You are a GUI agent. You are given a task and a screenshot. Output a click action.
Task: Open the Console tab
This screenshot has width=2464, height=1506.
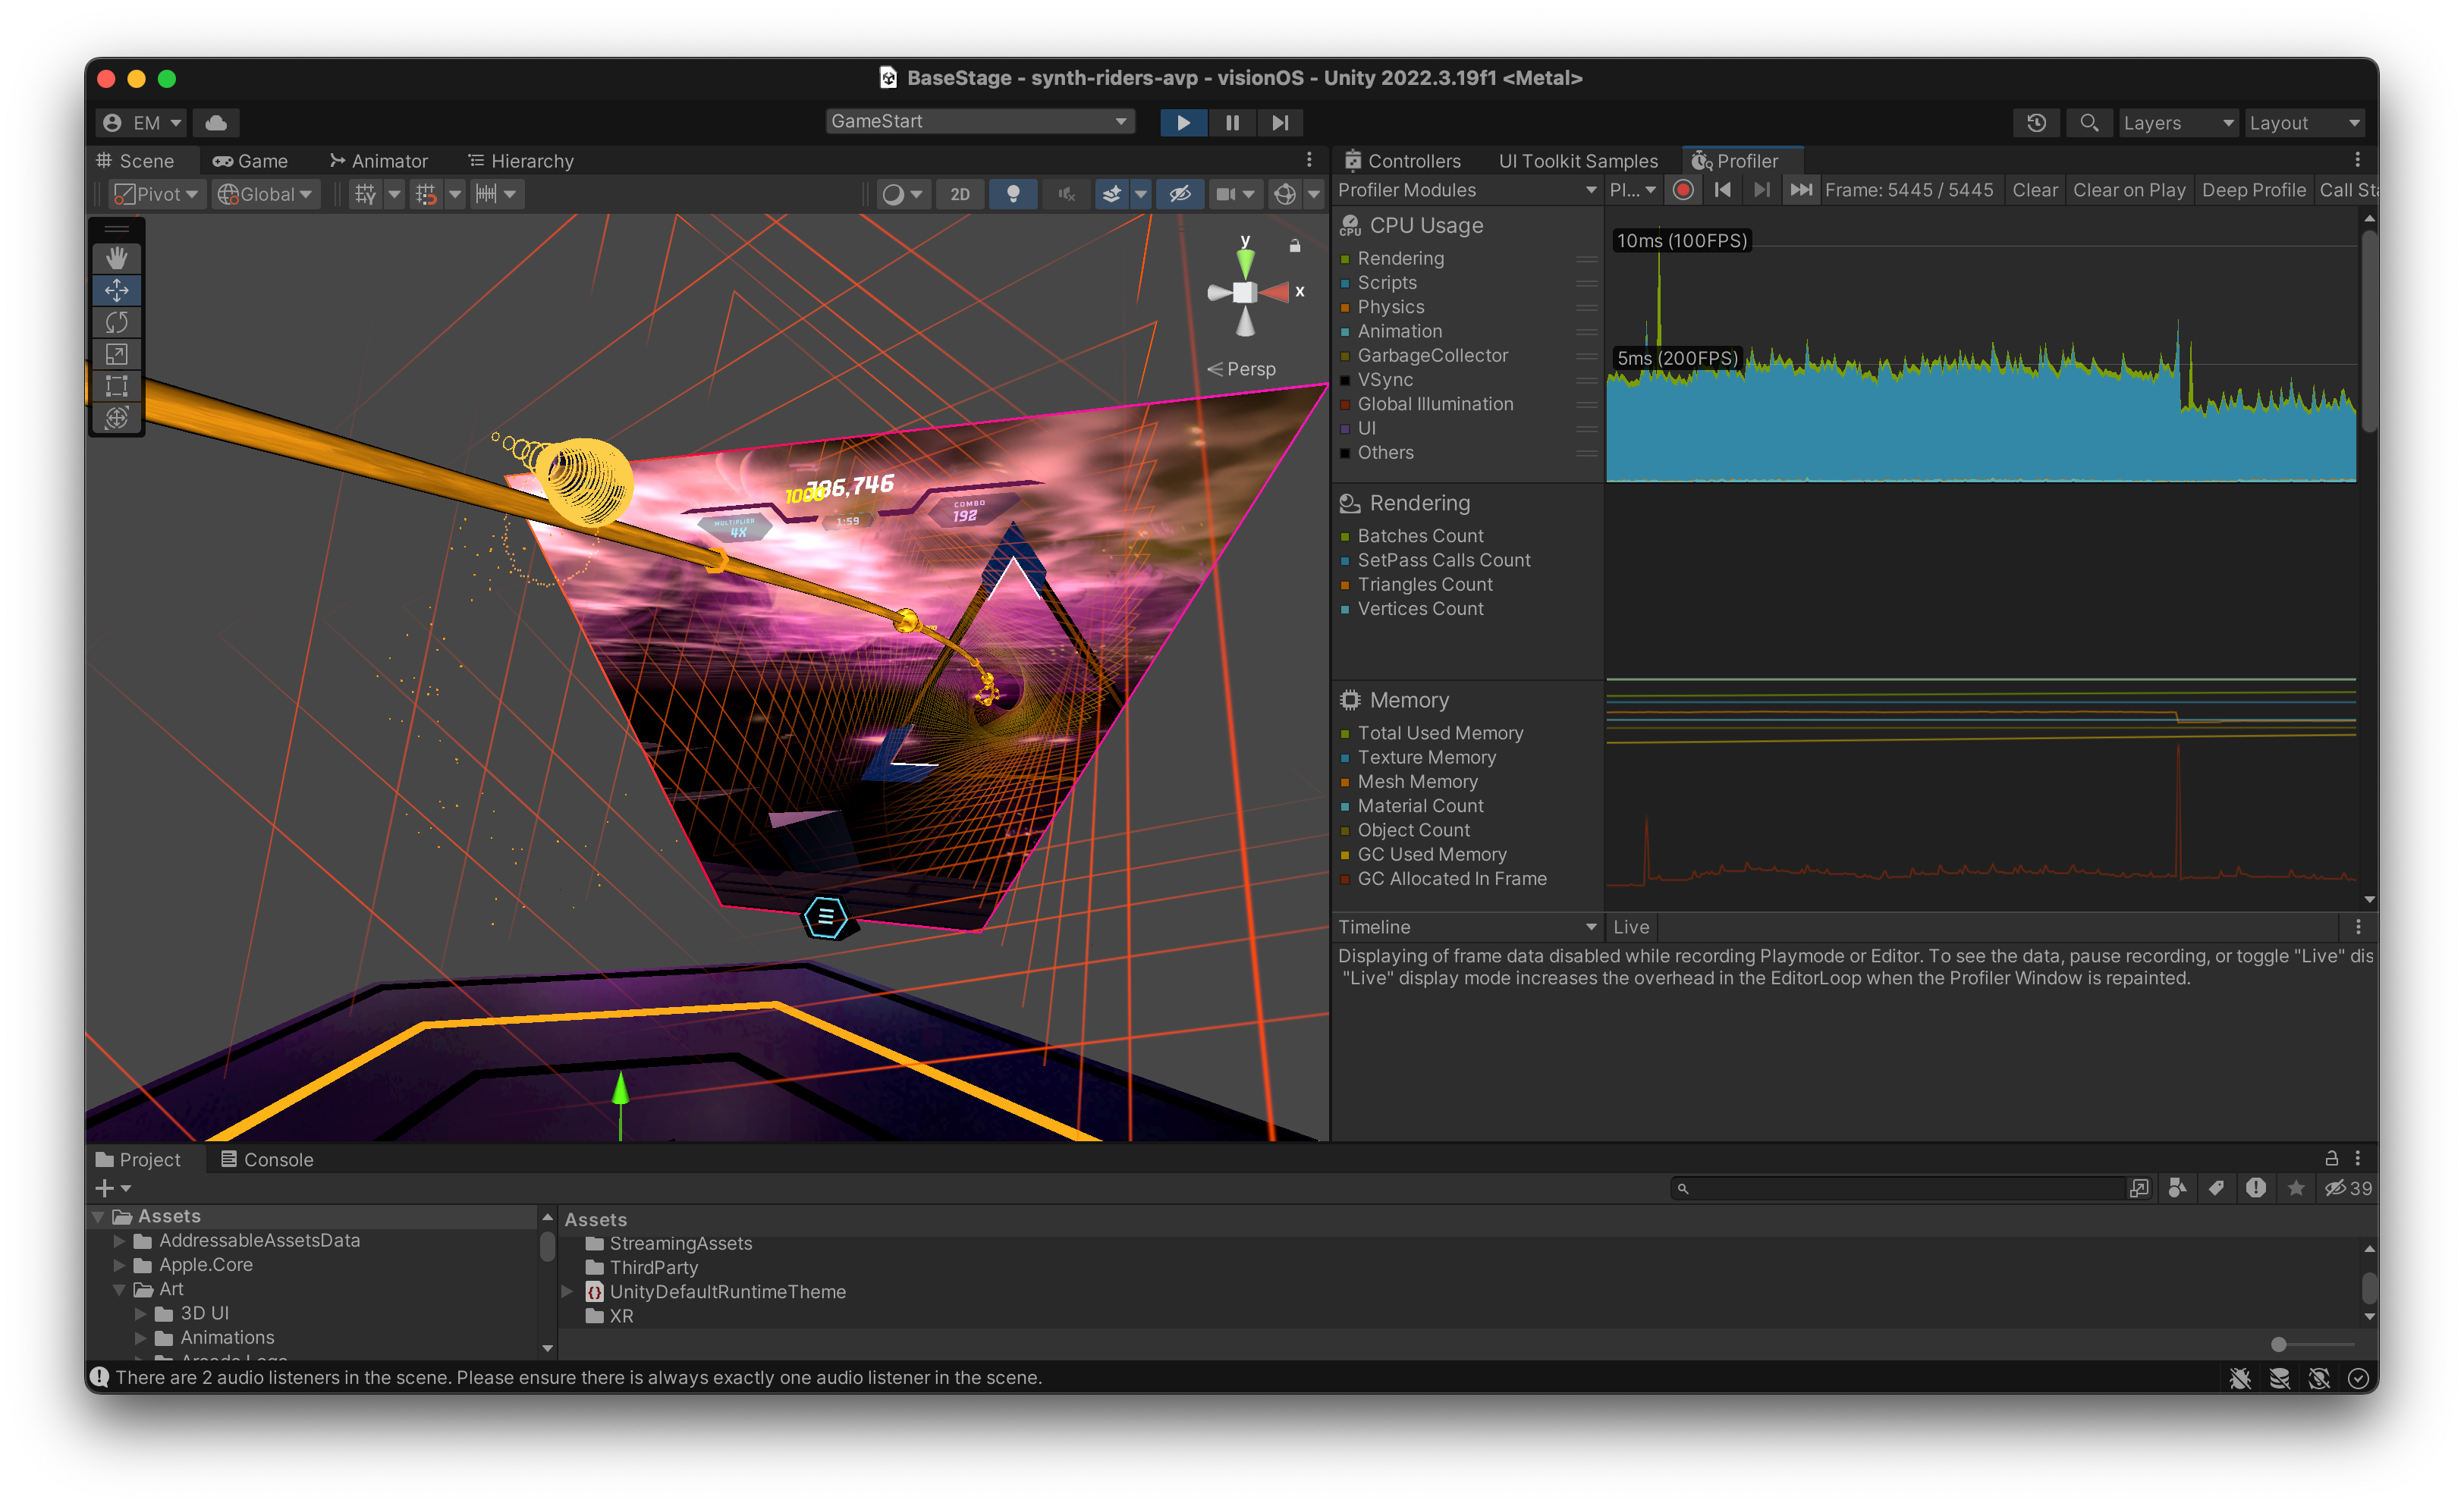tap(267, 1159)
